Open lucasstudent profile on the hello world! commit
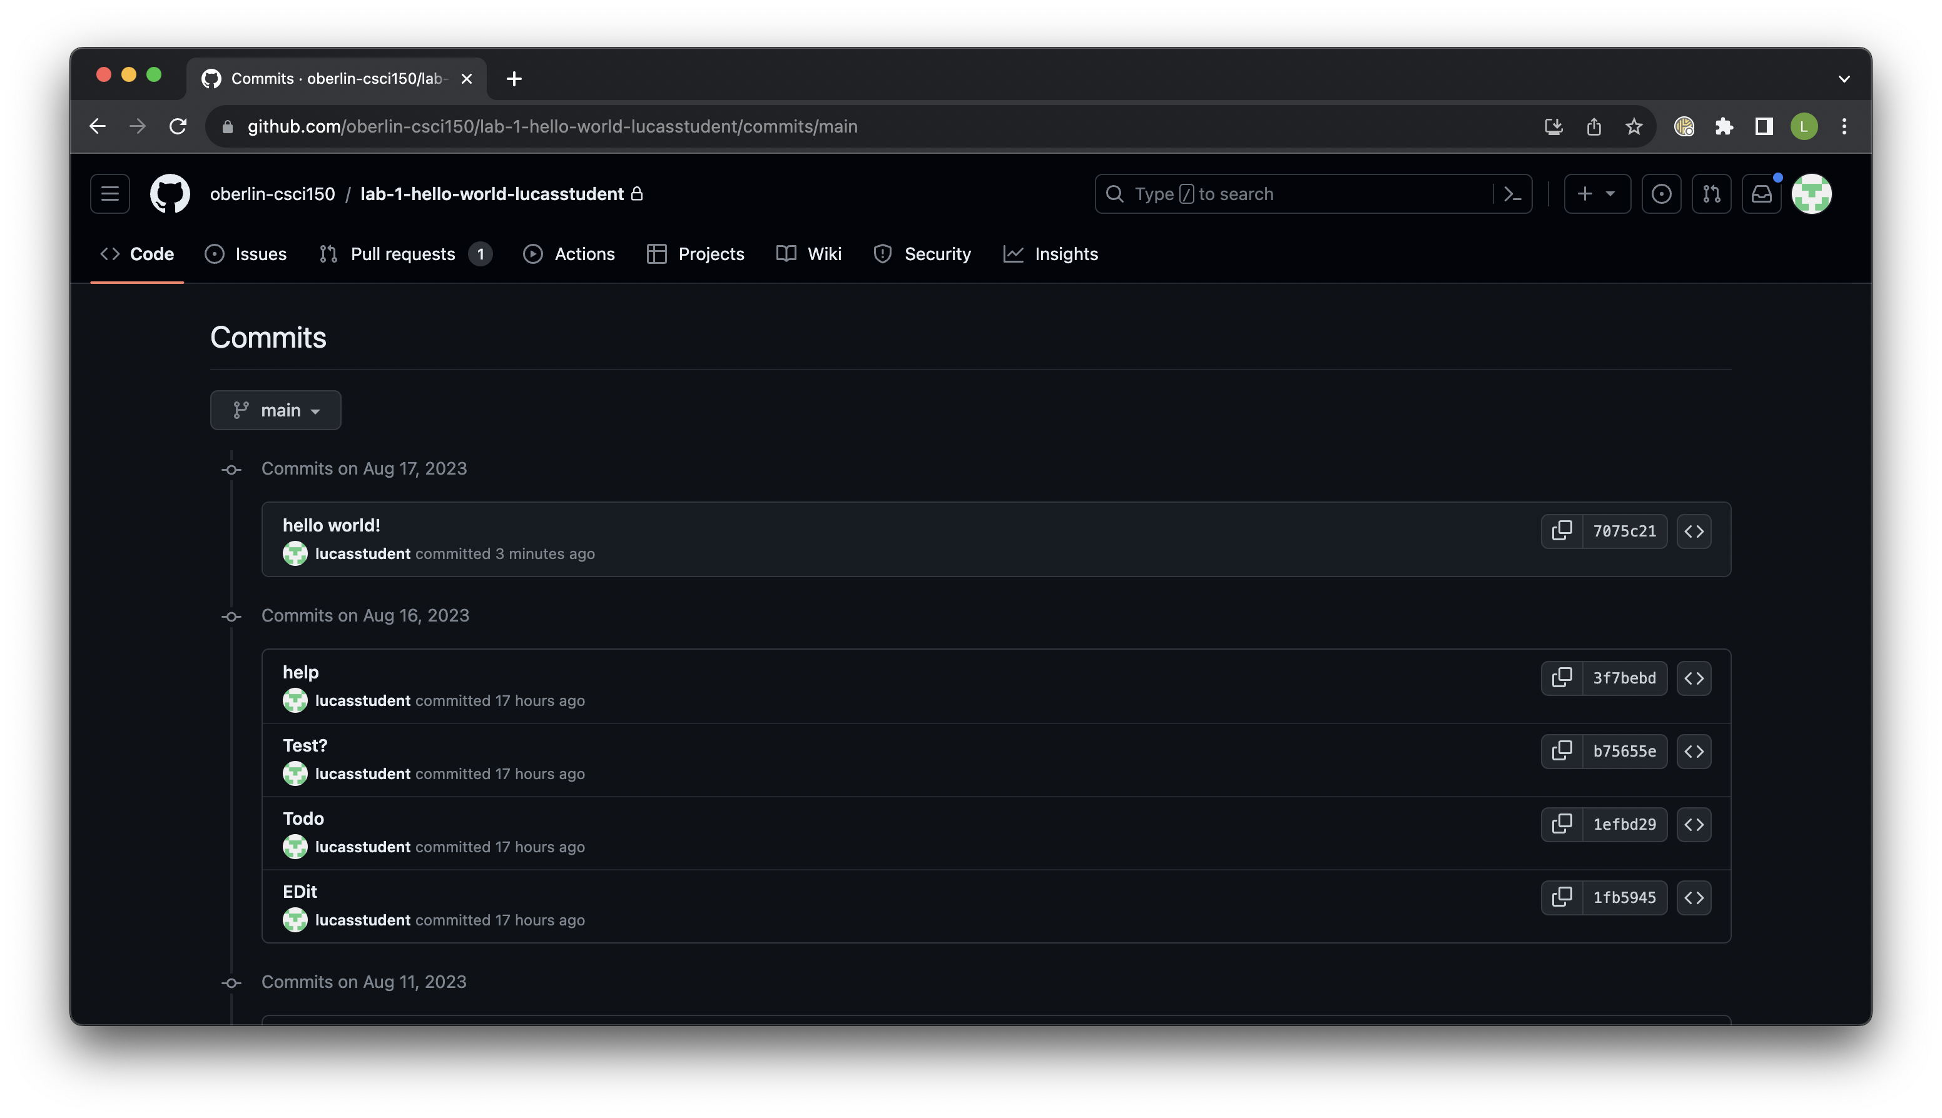 [x=363, y=553]
